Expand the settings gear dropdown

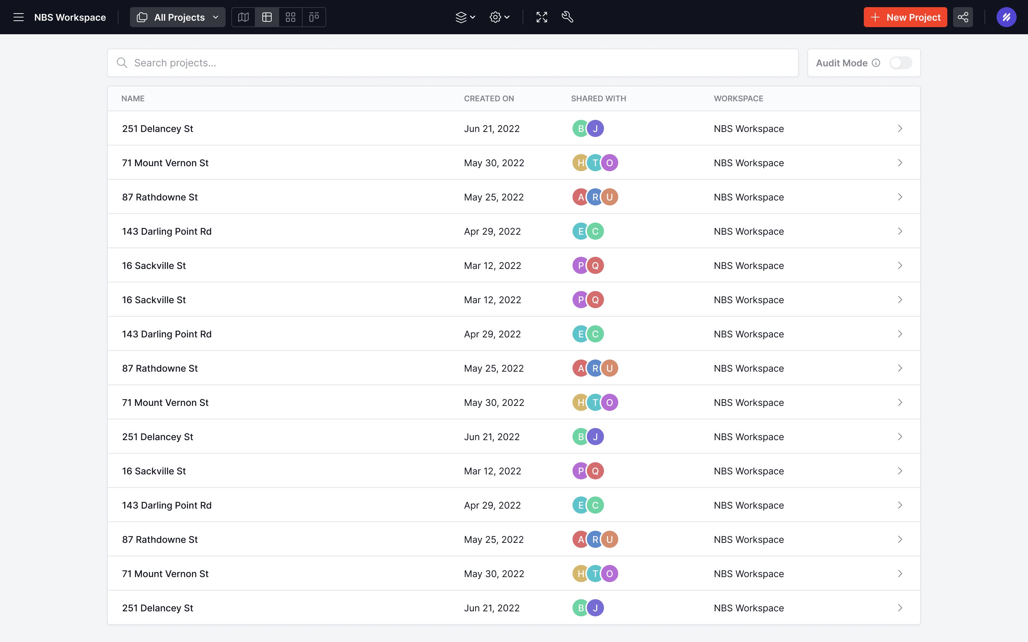[500, 17]
